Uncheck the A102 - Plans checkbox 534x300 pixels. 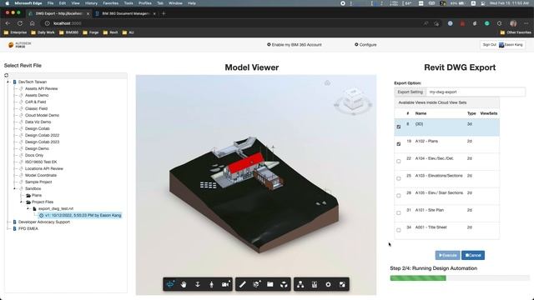399,144
